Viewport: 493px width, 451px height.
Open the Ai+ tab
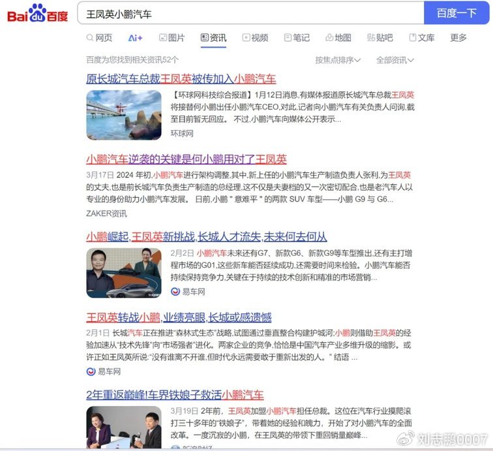[x=136, y=38]
